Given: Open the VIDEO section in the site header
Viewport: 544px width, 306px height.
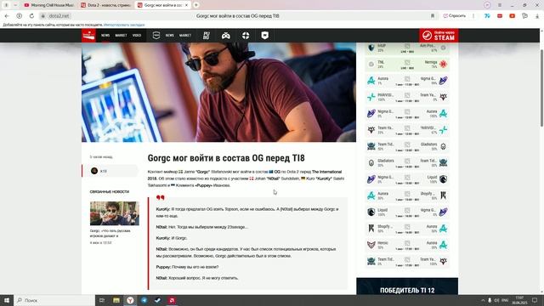Looking at the screenshot, I should 137,36.
